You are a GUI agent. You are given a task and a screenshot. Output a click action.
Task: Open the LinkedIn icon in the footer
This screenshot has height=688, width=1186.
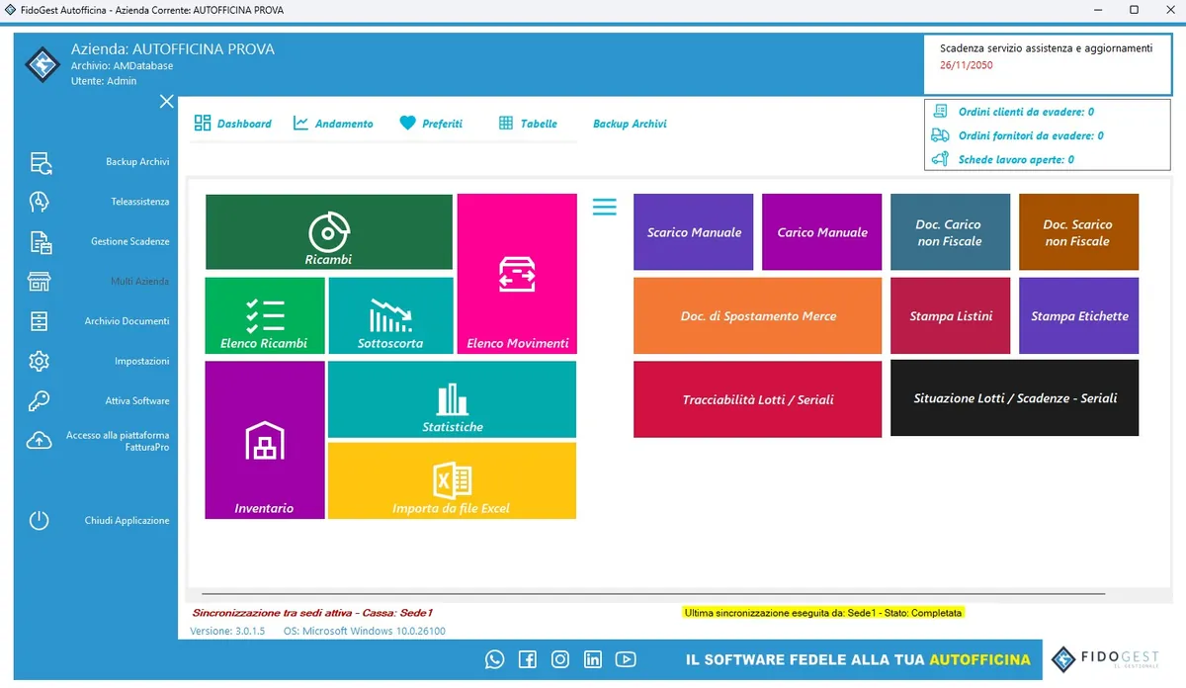tap(593, 659)
